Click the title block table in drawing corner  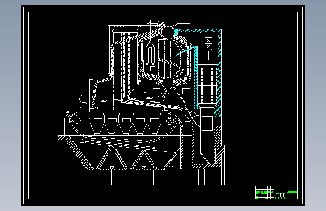276,193
